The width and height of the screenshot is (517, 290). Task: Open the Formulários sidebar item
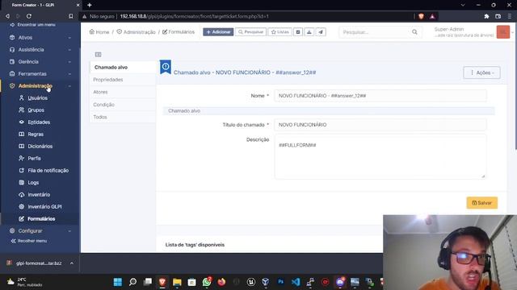[41, 218]
